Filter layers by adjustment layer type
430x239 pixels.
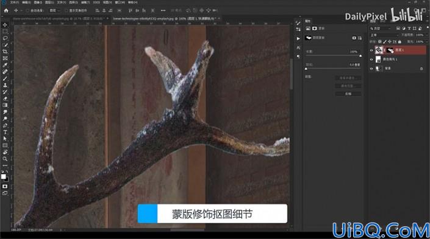404,28
